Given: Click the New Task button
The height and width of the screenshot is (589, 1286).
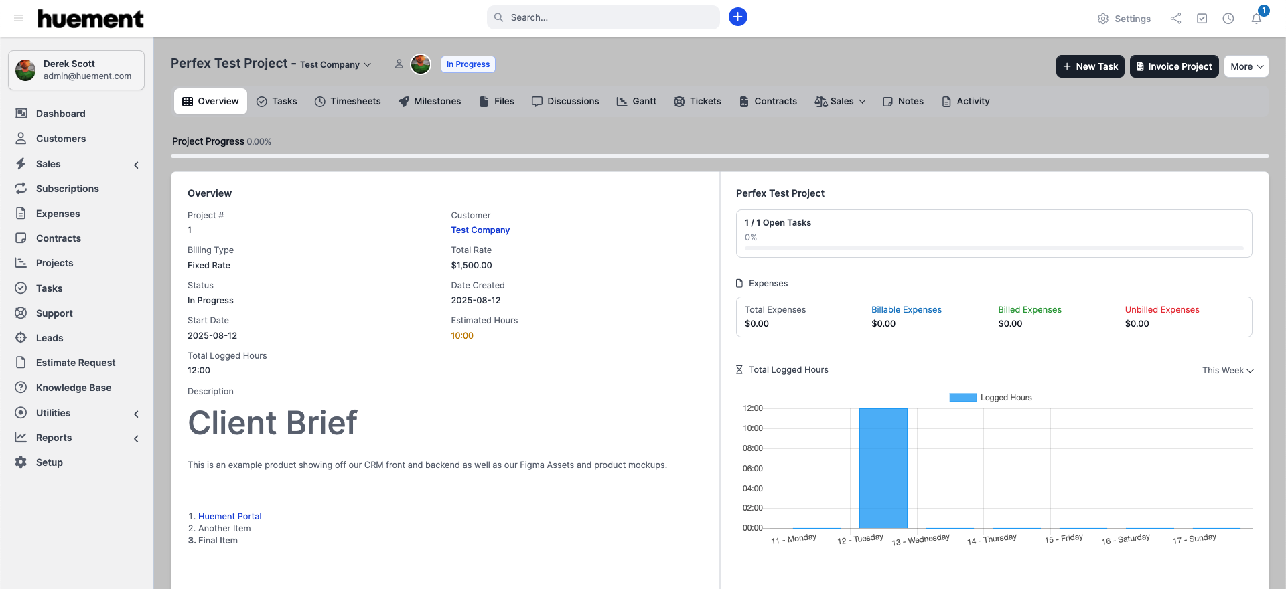Looking at the screenshot, I should (x=1090, y=66).
